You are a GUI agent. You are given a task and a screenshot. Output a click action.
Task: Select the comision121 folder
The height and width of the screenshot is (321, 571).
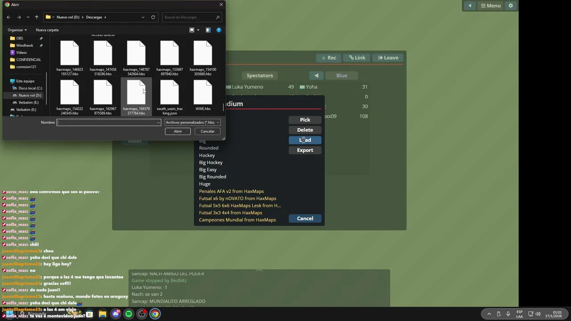tap(26, 67)
